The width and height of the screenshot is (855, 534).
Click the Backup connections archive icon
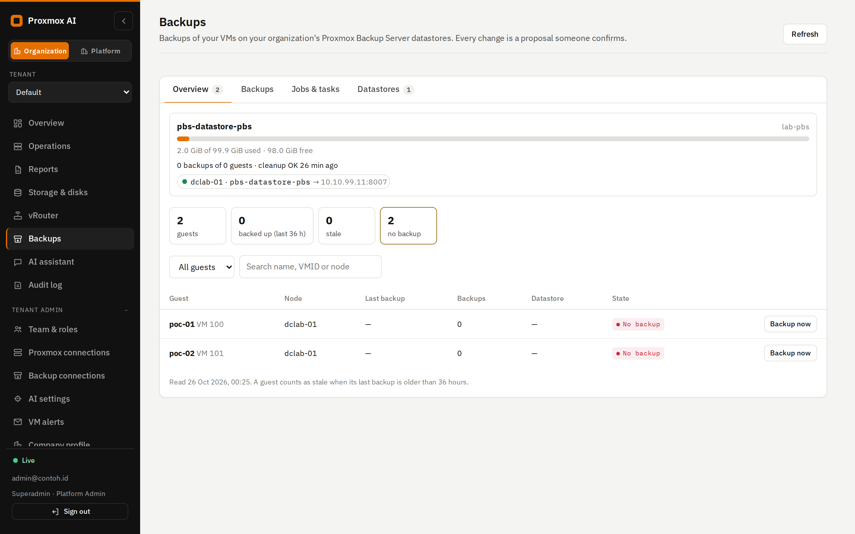coord(18,376)
